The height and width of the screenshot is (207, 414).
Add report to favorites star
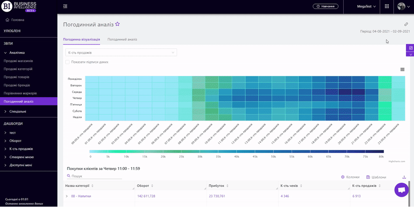[x=118, y=24]
